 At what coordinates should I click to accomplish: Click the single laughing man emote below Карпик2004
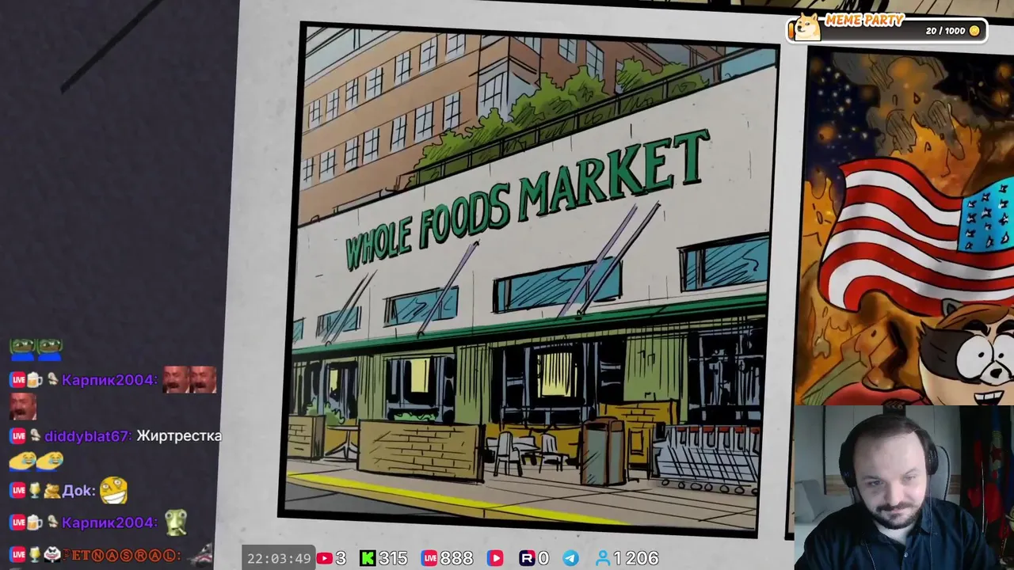(22, 407)
